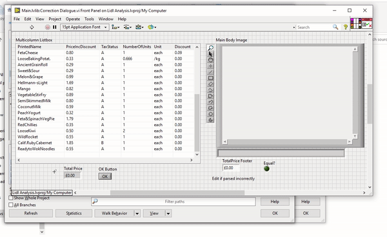Click the Walk Behavior button
Screen dimensions: 387x237
click(x=114, y=213)
